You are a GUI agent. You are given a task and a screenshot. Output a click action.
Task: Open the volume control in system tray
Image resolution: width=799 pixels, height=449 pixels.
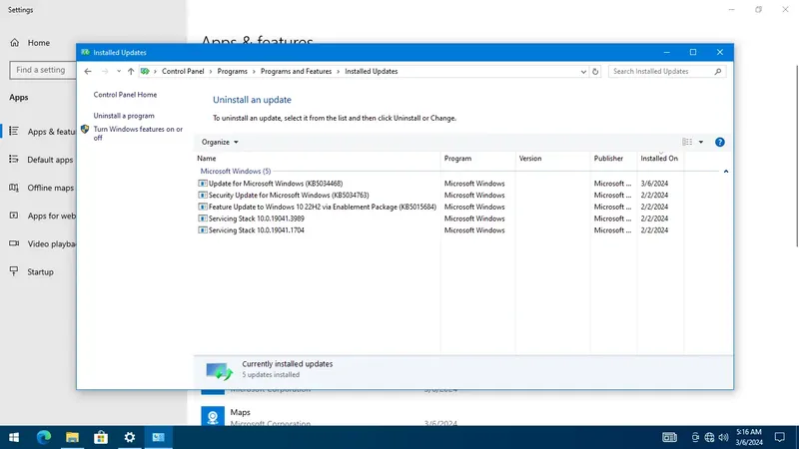pos(723,437)
